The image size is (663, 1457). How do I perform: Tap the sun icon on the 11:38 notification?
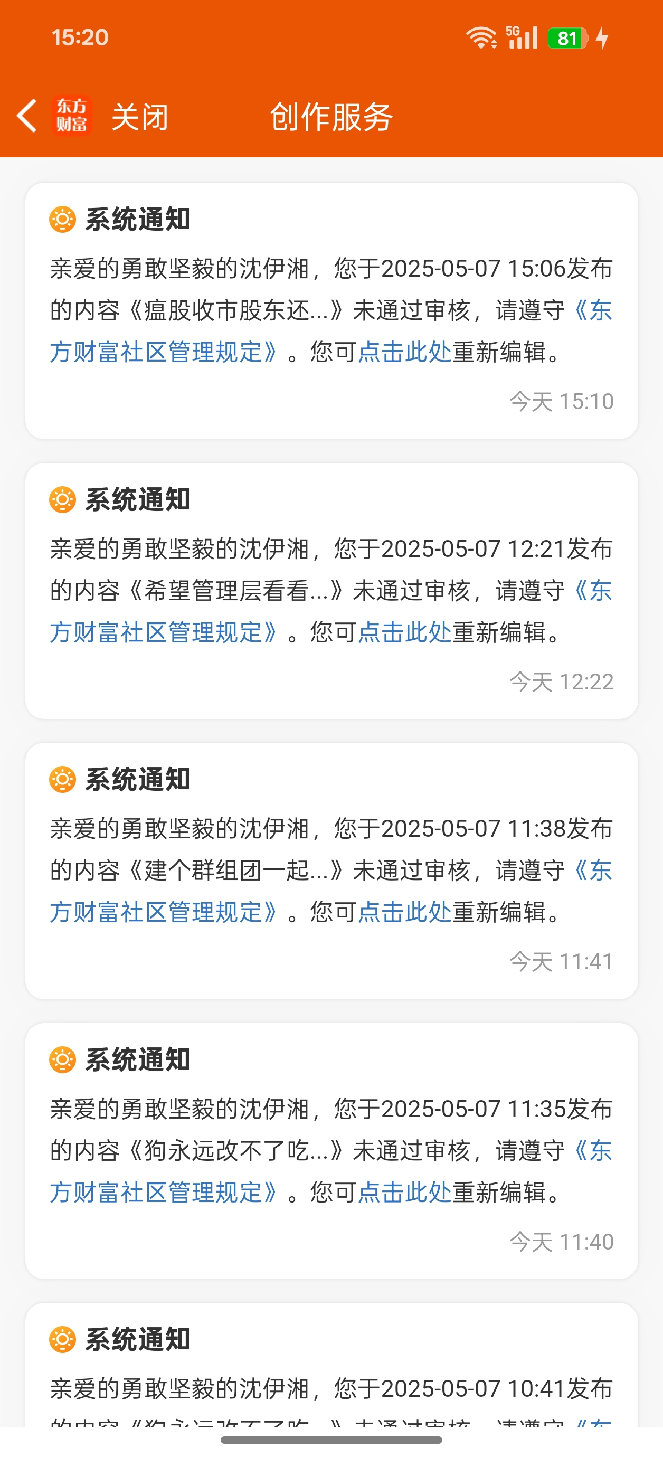click(x=63, y=779)
